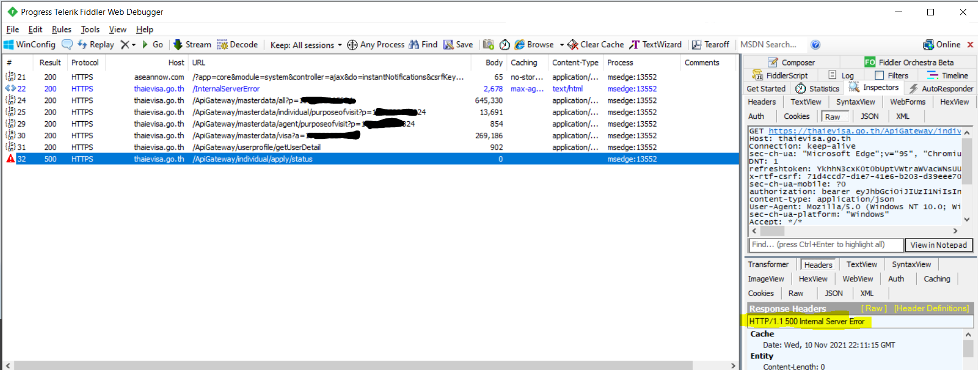Viewport: 978px width, 370px height.
Task: Open the Rules menu
Action: coord(62,30)
